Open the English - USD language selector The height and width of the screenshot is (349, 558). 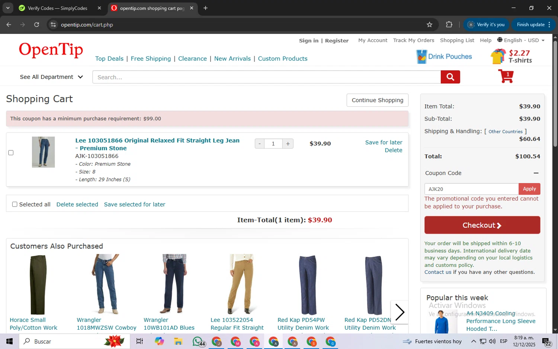click(x=521, y=40)
